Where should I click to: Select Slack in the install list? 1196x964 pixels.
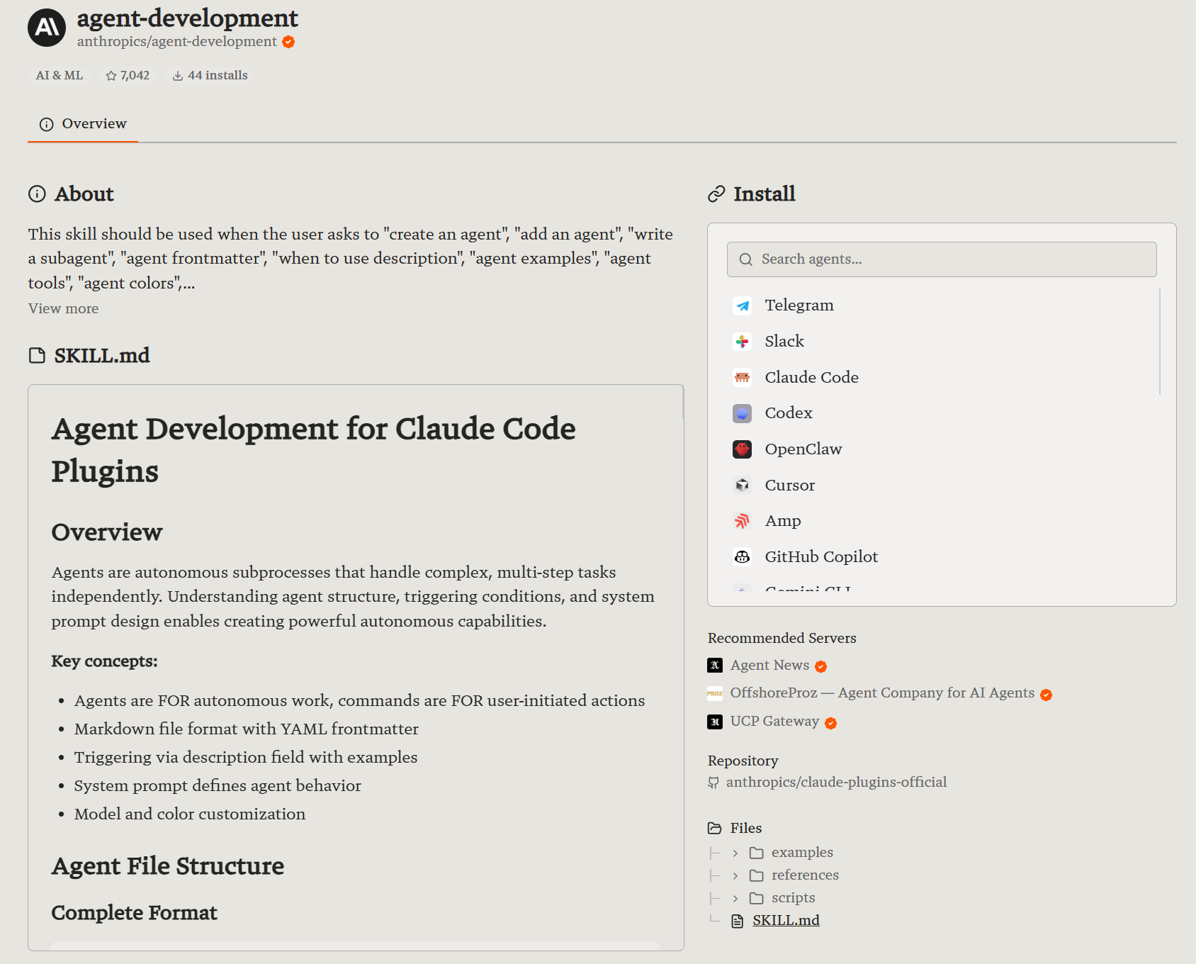[942, 342]
